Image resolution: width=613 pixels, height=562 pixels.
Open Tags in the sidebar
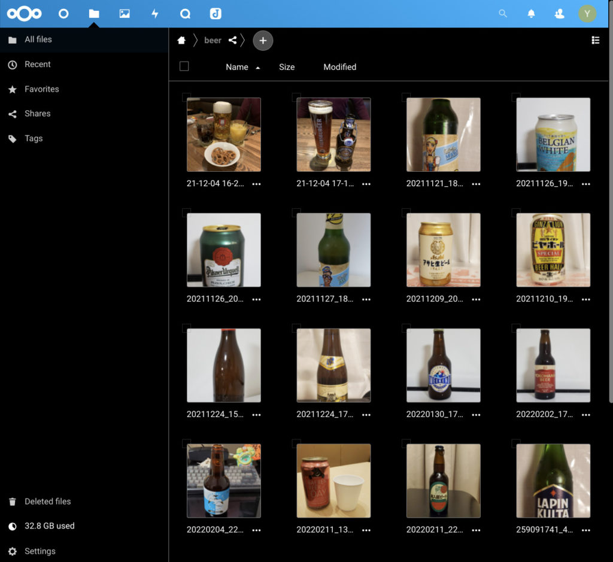pos(84,138)
